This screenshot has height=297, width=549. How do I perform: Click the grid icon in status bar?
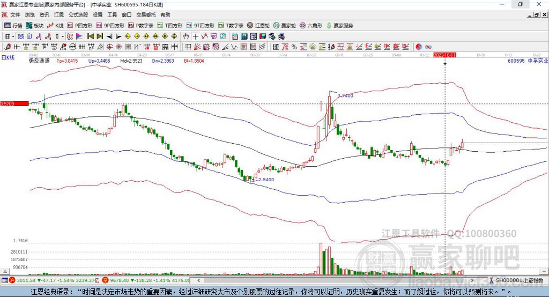coord(4,280)
